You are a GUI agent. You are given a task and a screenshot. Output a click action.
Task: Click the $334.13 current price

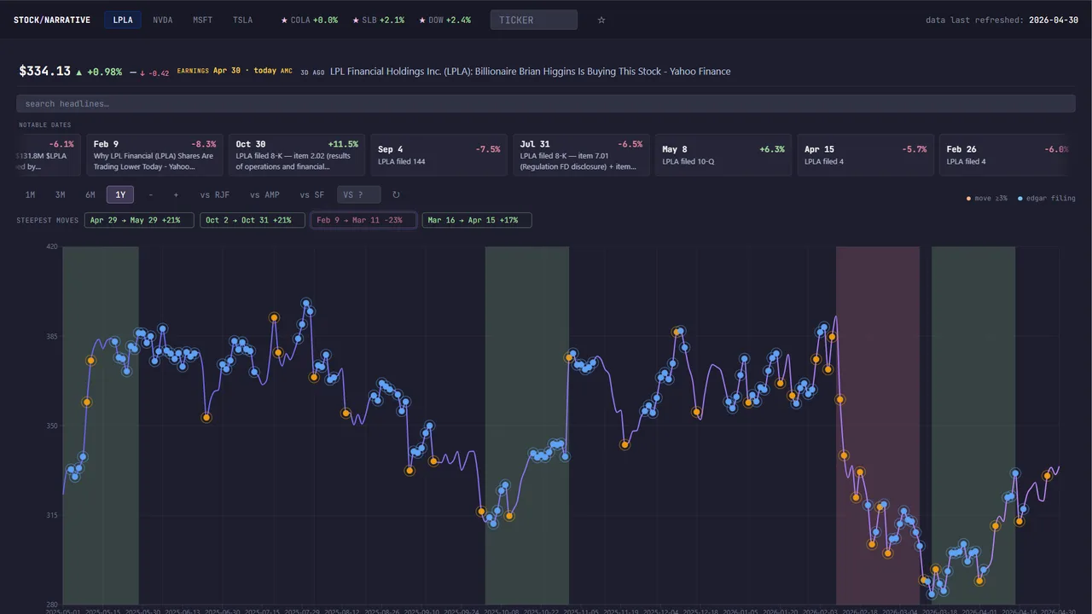click(x=45, y=72)
